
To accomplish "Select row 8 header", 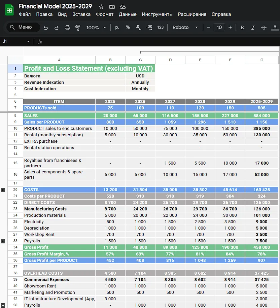I will tap(15, 115).
